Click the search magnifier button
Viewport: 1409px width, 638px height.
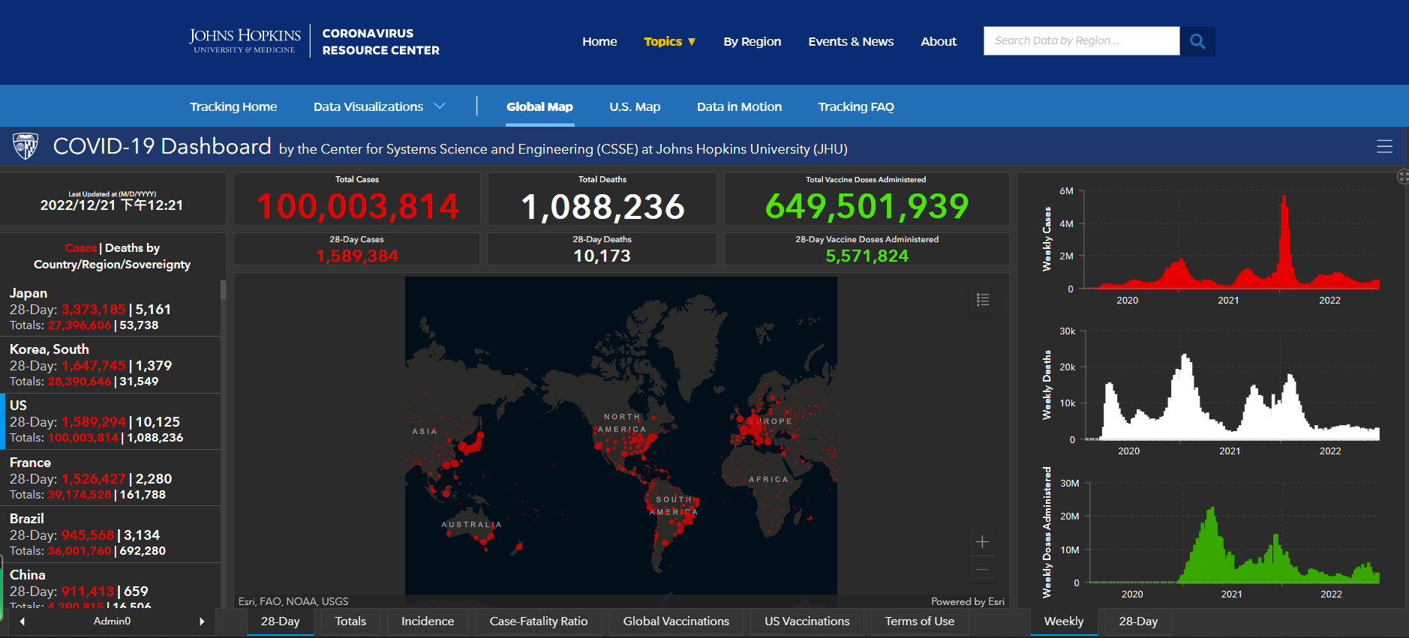[x=1197, y=41]
